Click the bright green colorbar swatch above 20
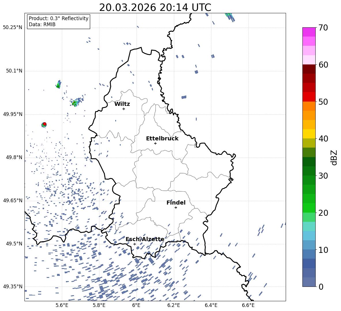This screenshot has height=311, width=341. tap(309, 208)
